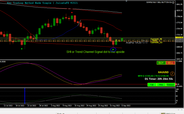Screen dimensions: 184x114
Task: Click the '3 Aug 2022' date label
Action: [x=55, y=106]
